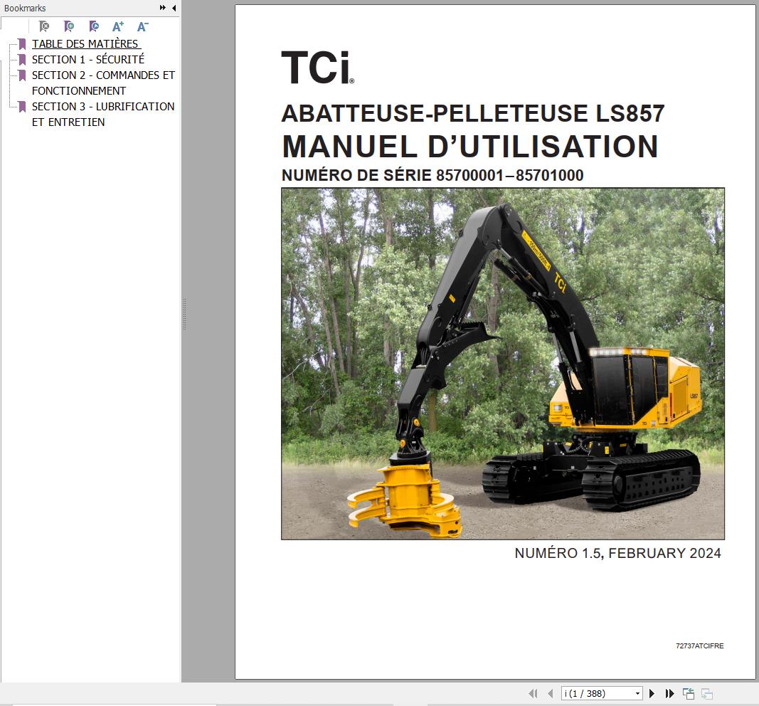Jump to the last page

tap(669, 692)
